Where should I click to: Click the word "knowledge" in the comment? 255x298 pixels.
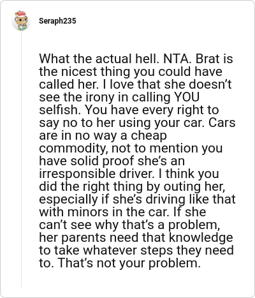201,237
